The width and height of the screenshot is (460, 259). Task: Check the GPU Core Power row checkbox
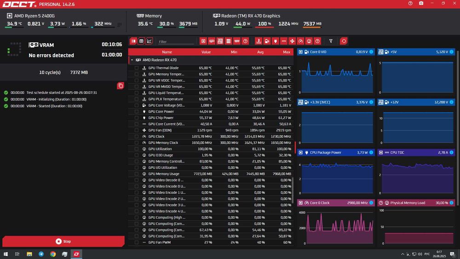click(x=137, y=111)
